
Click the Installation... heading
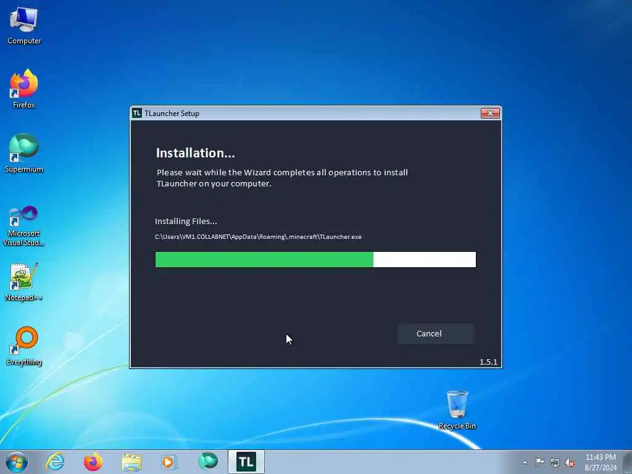(196, 153)
